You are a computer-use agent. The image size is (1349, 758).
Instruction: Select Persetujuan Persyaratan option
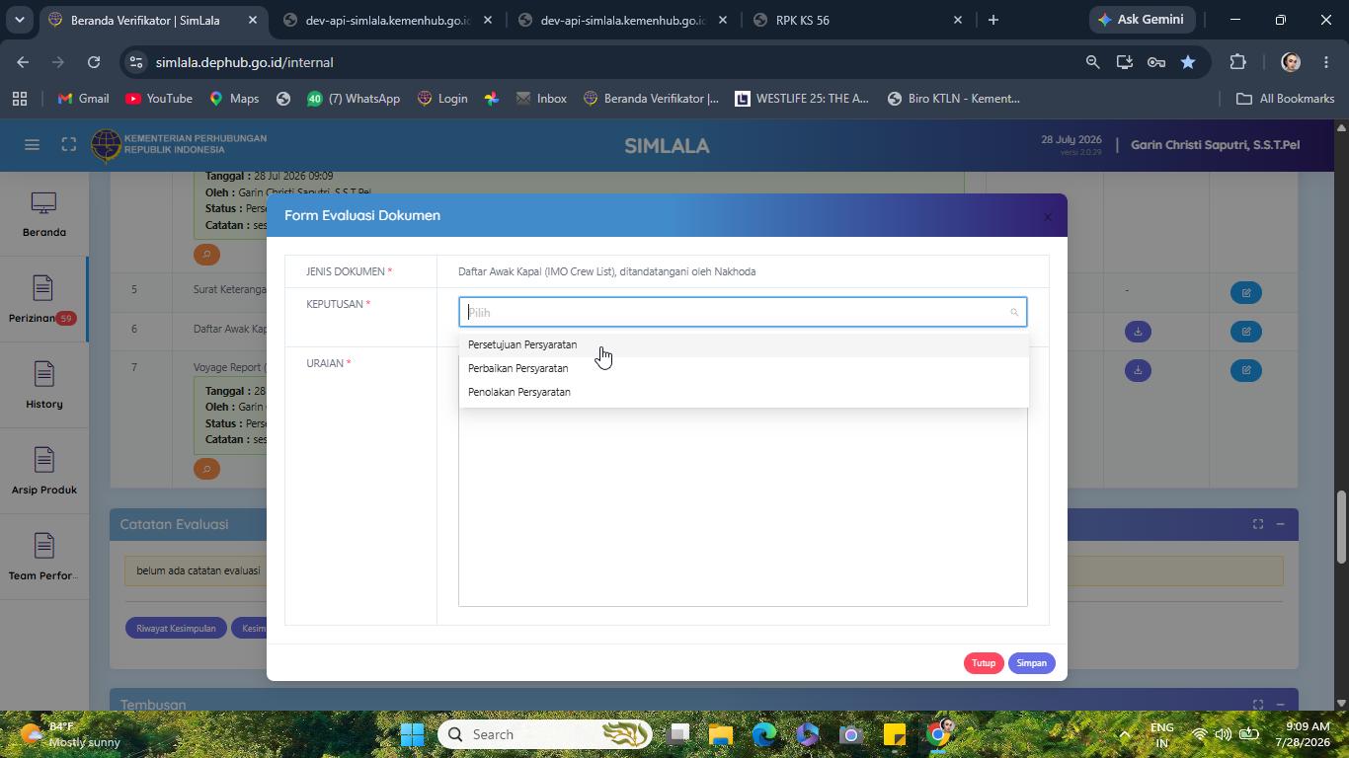[x=743, y=344]
